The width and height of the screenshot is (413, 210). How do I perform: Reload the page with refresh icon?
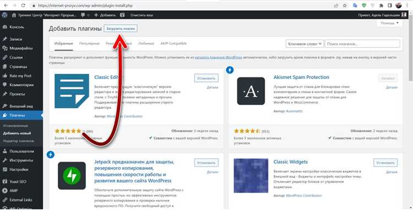[x=23, y=5]
